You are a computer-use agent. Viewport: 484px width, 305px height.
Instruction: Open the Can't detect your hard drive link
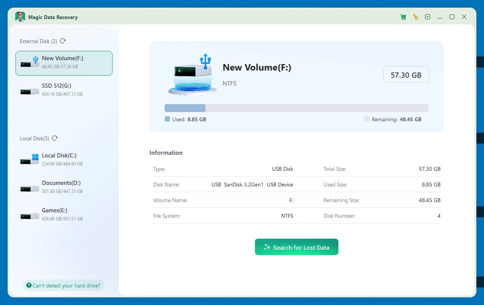[63, 285]
